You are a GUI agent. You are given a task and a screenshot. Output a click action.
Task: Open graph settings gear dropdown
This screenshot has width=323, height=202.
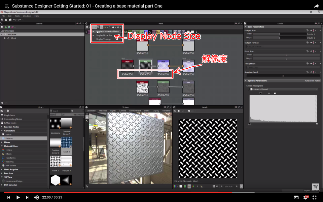[118, 27]
